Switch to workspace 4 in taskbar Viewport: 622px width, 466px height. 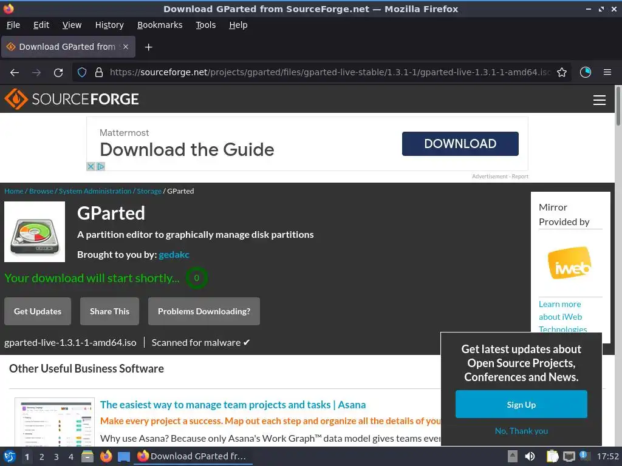(x=71, y=457)
